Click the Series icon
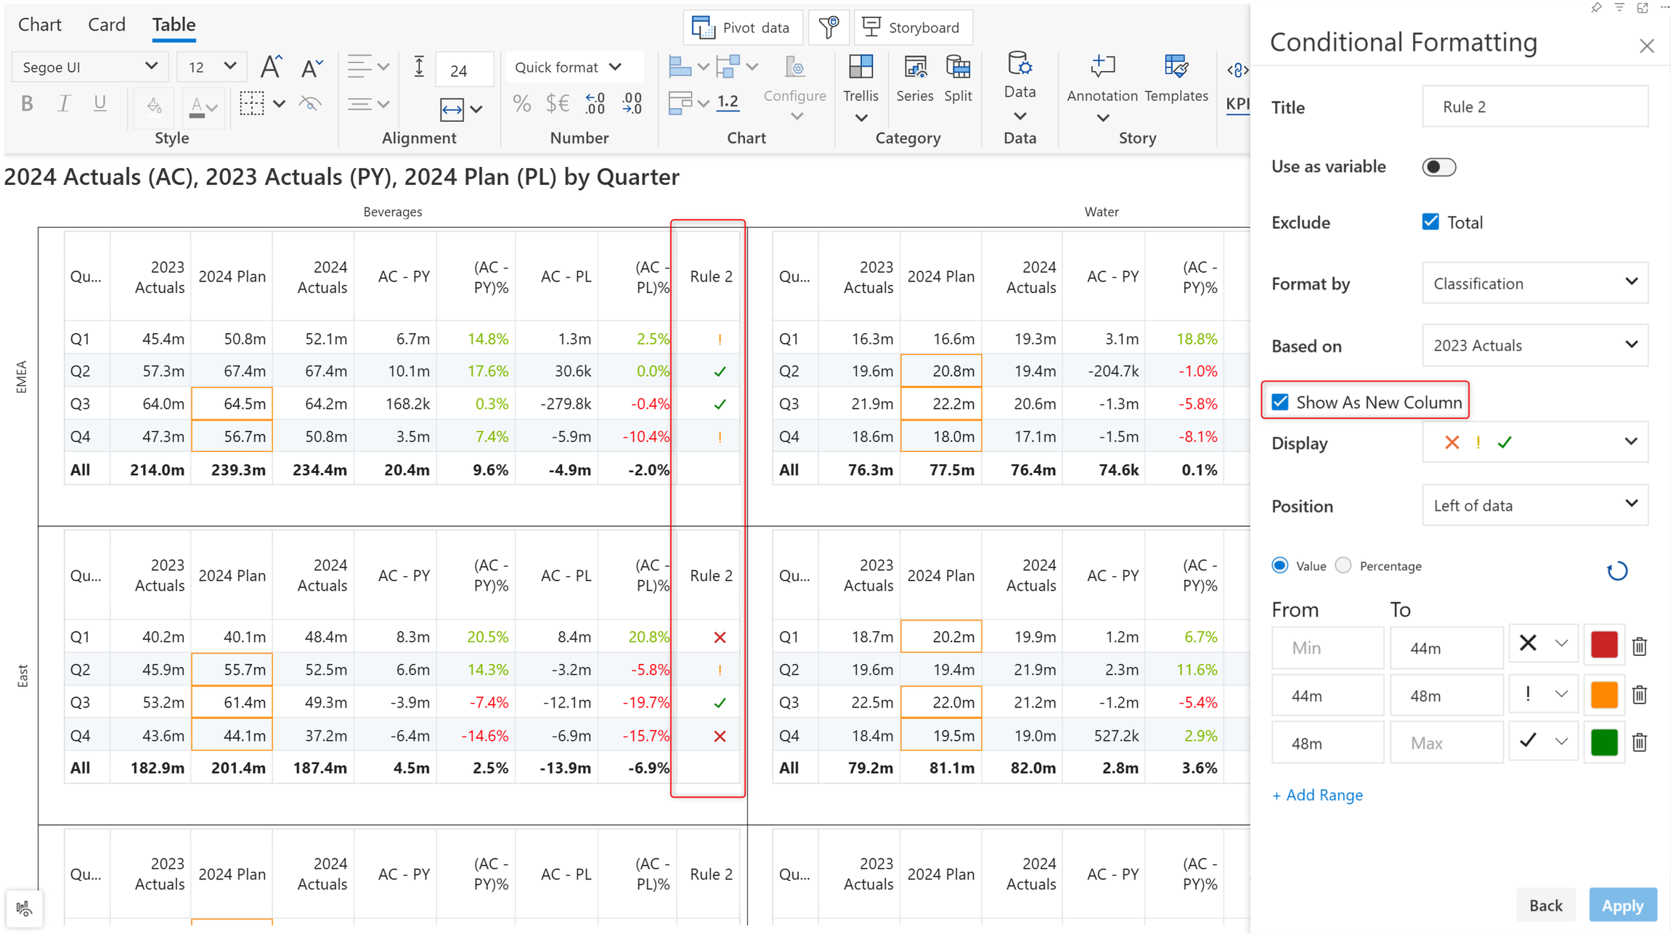Image resolution: width=1673 pixels, height=936 pixels. point(914,69)
